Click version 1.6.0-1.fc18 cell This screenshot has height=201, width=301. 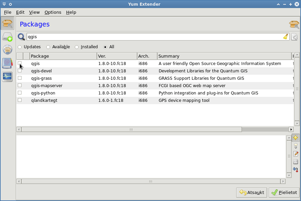pyautogui.click(x=111, y=100)
